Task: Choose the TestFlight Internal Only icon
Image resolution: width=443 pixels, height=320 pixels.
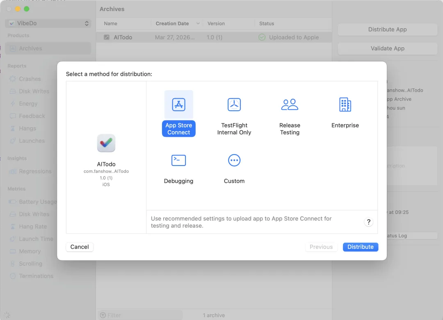Action: pos(234,104)
